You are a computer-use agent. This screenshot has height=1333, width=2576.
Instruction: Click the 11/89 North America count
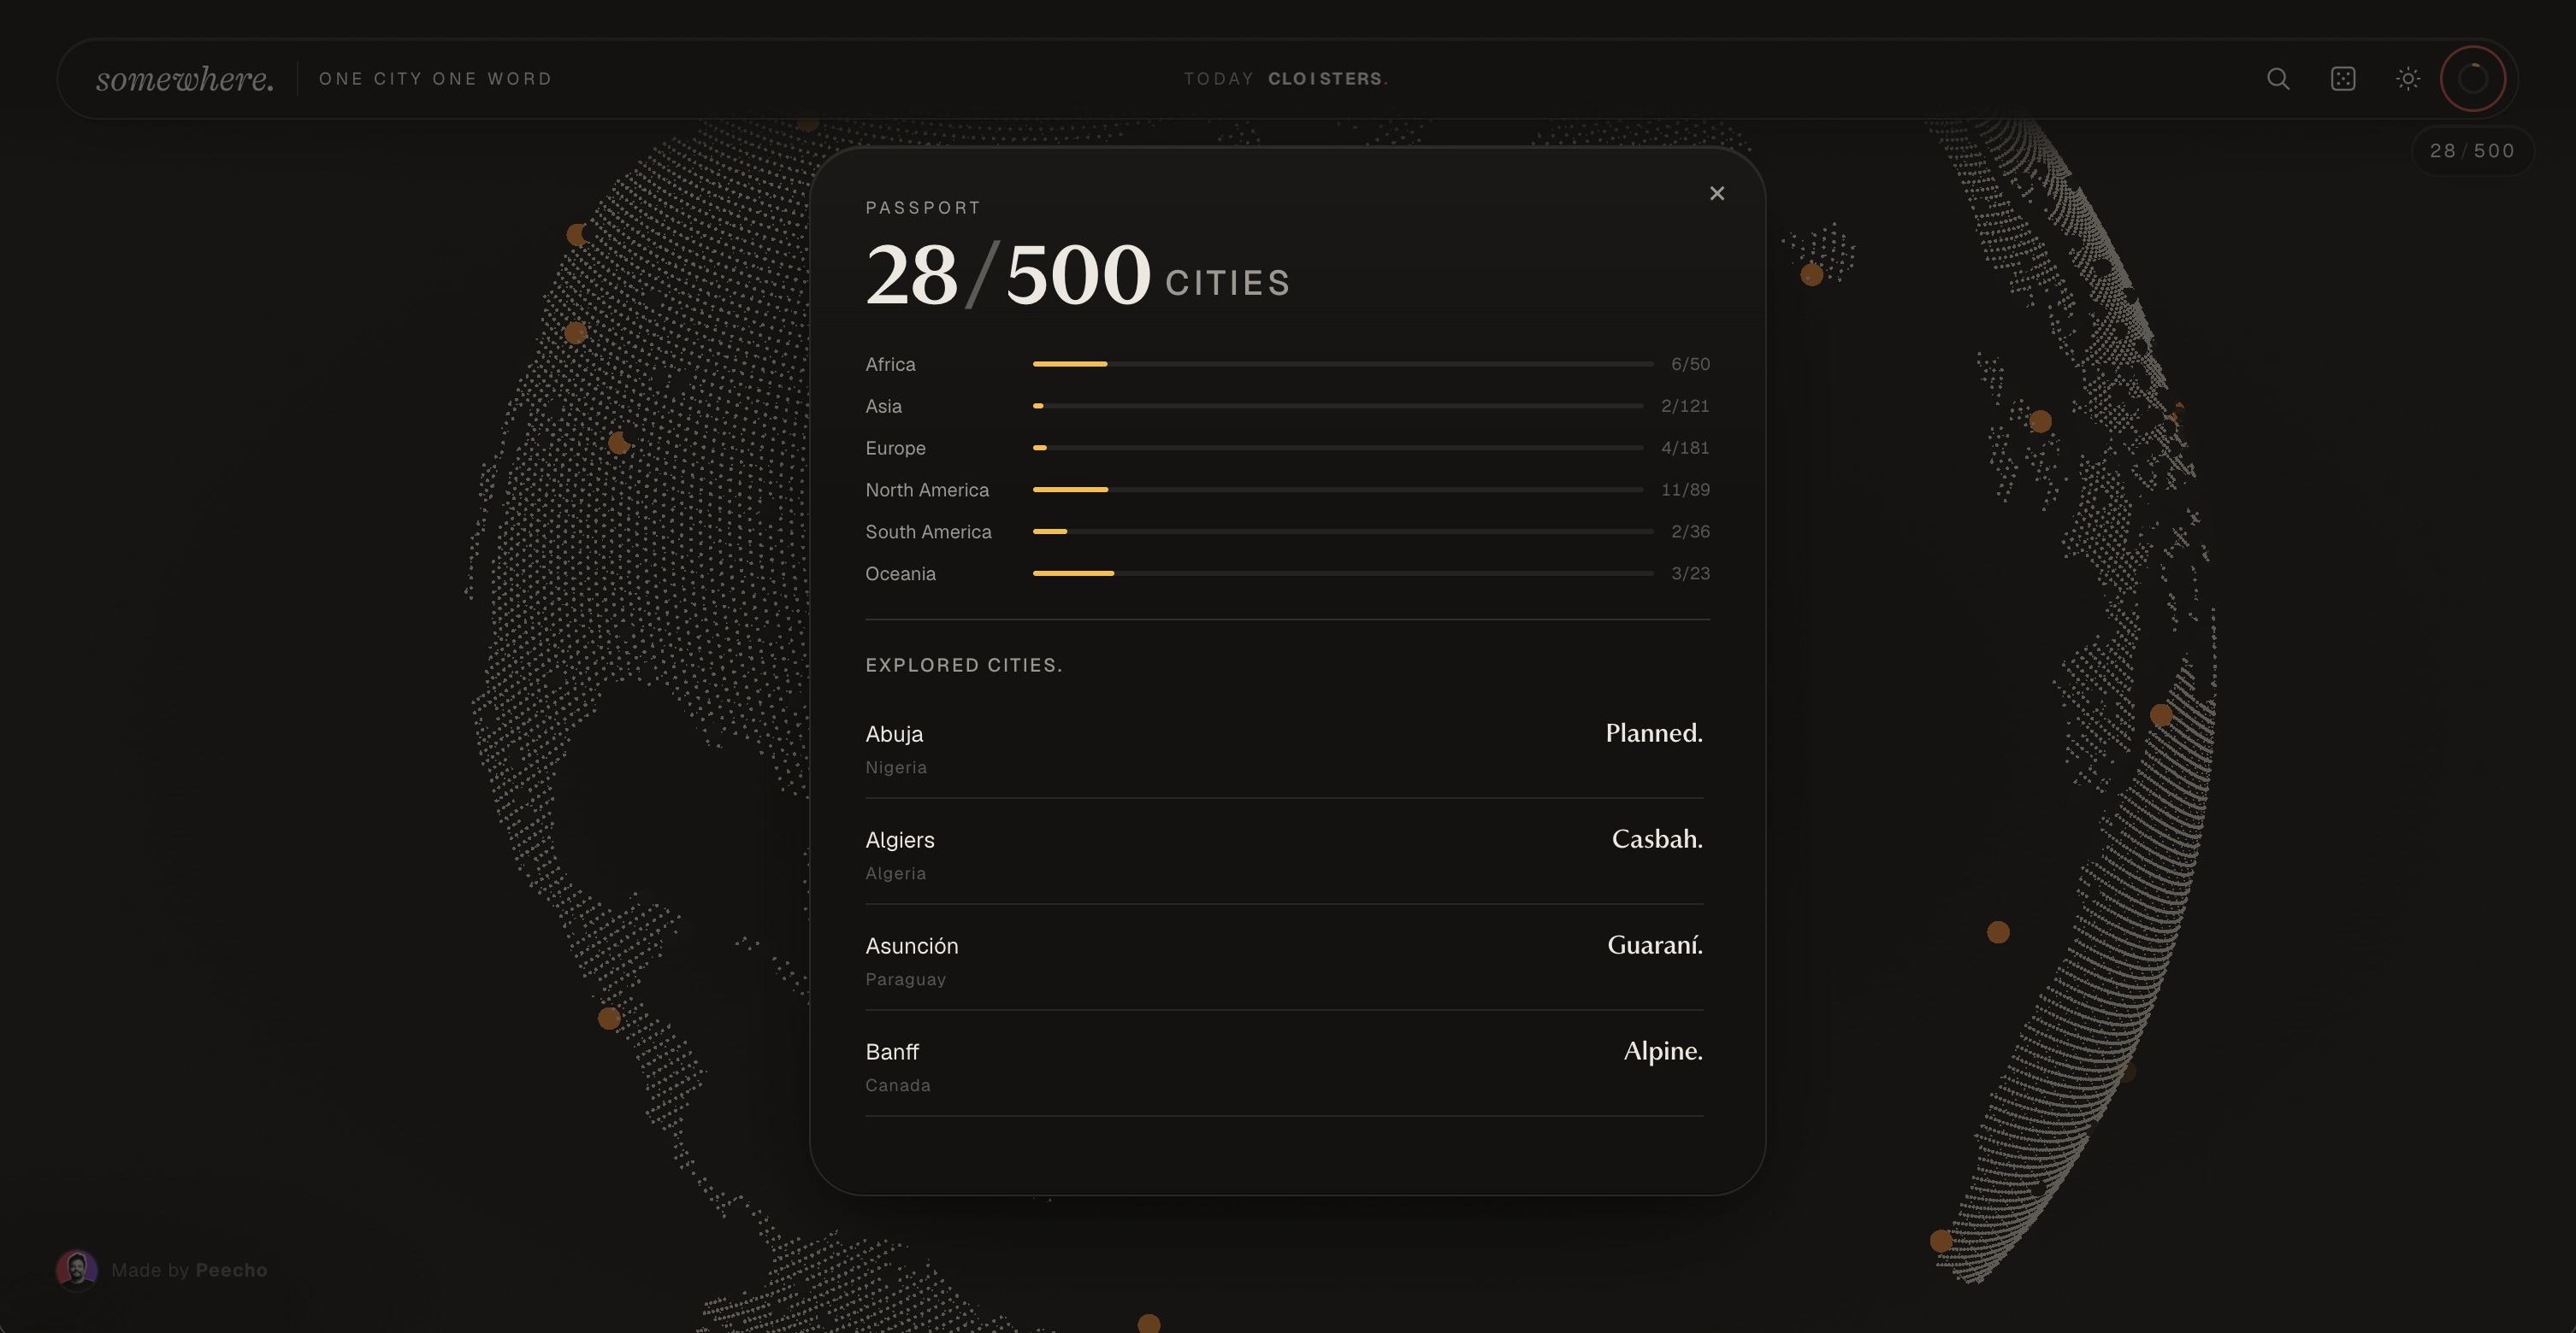point(1685,490)
